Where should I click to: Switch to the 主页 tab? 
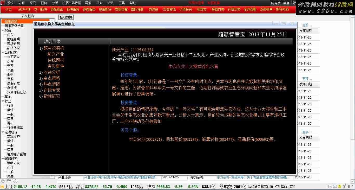(8, 9)
